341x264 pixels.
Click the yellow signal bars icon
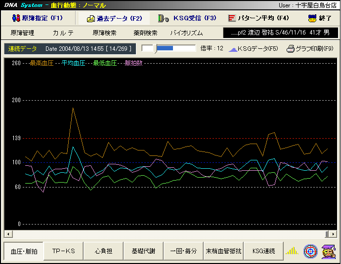pos(292,251)
